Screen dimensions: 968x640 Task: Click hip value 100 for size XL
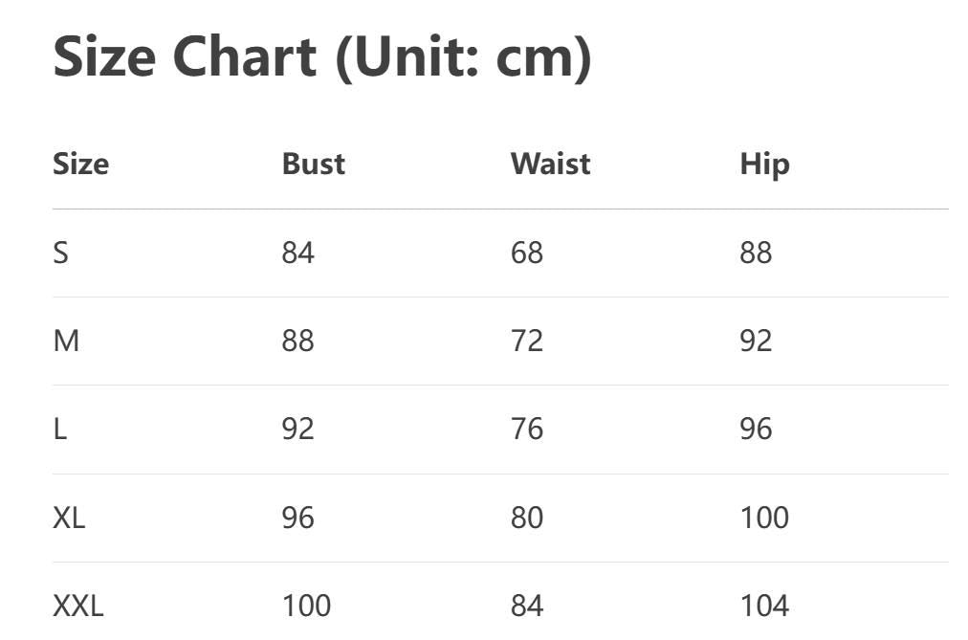(x=764, y=518)
